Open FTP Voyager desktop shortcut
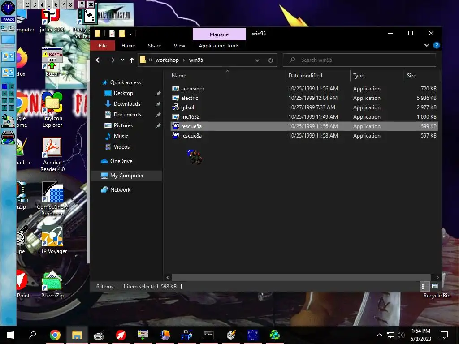The height and width of the screenshot is (344, 459). 52,240
